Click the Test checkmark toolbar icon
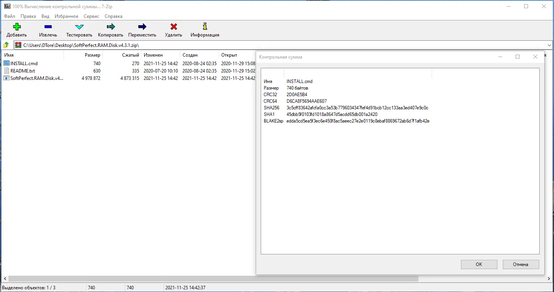Viewport: 554px width, 292px height. [x=79, y=27]
